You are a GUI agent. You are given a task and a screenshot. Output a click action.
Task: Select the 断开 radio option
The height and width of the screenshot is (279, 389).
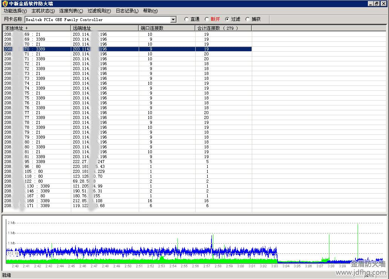(x=207, y=19)
